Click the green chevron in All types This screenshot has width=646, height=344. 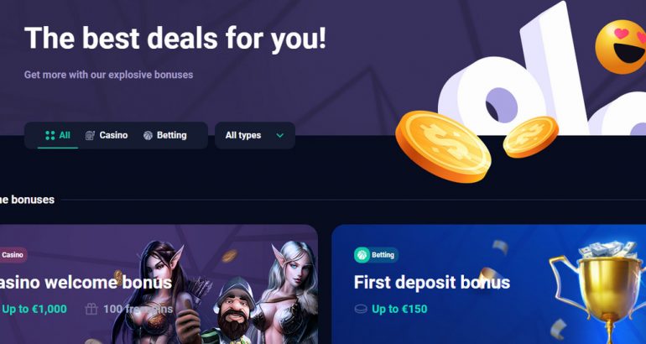coord(279,135)
